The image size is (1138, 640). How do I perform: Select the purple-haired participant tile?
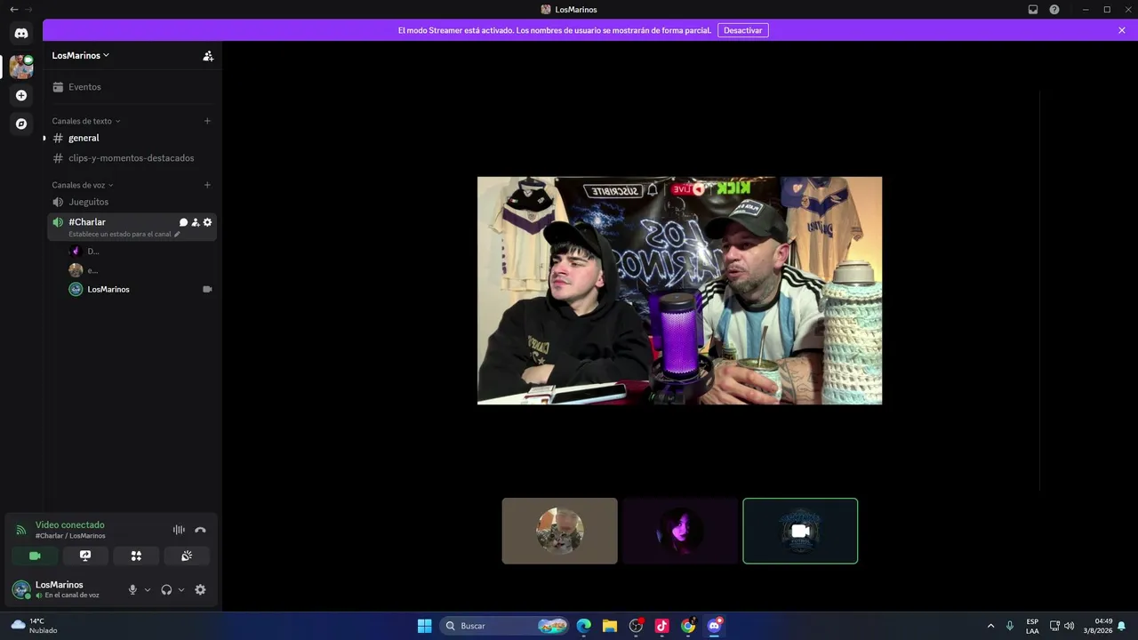680,531
